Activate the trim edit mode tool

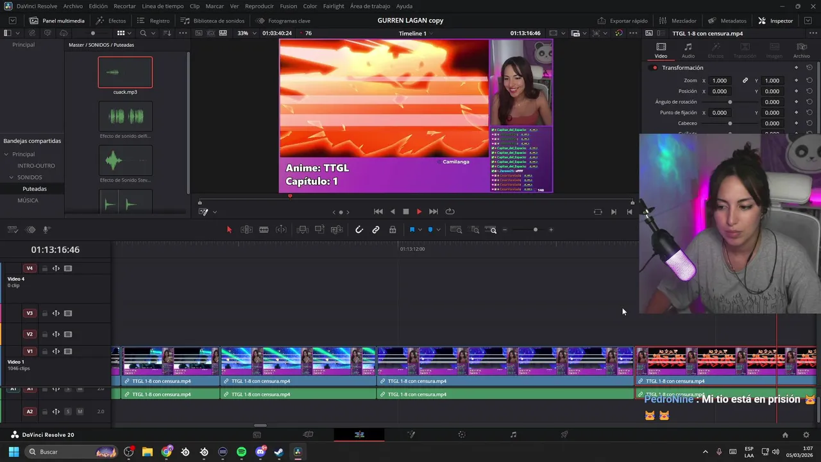246,230
